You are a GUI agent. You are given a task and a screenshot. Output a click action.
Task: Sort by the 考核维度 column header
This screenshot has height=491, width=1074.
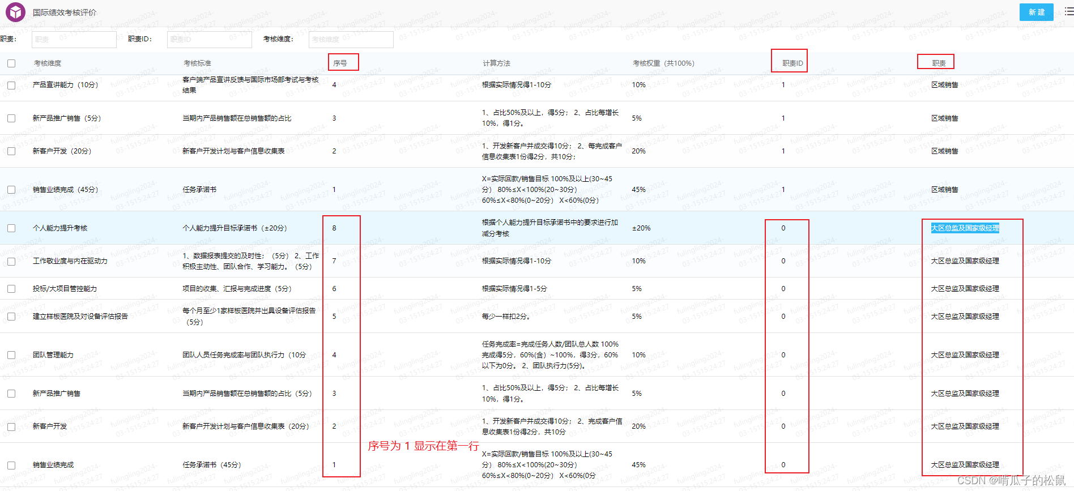[x=48, y=63]
